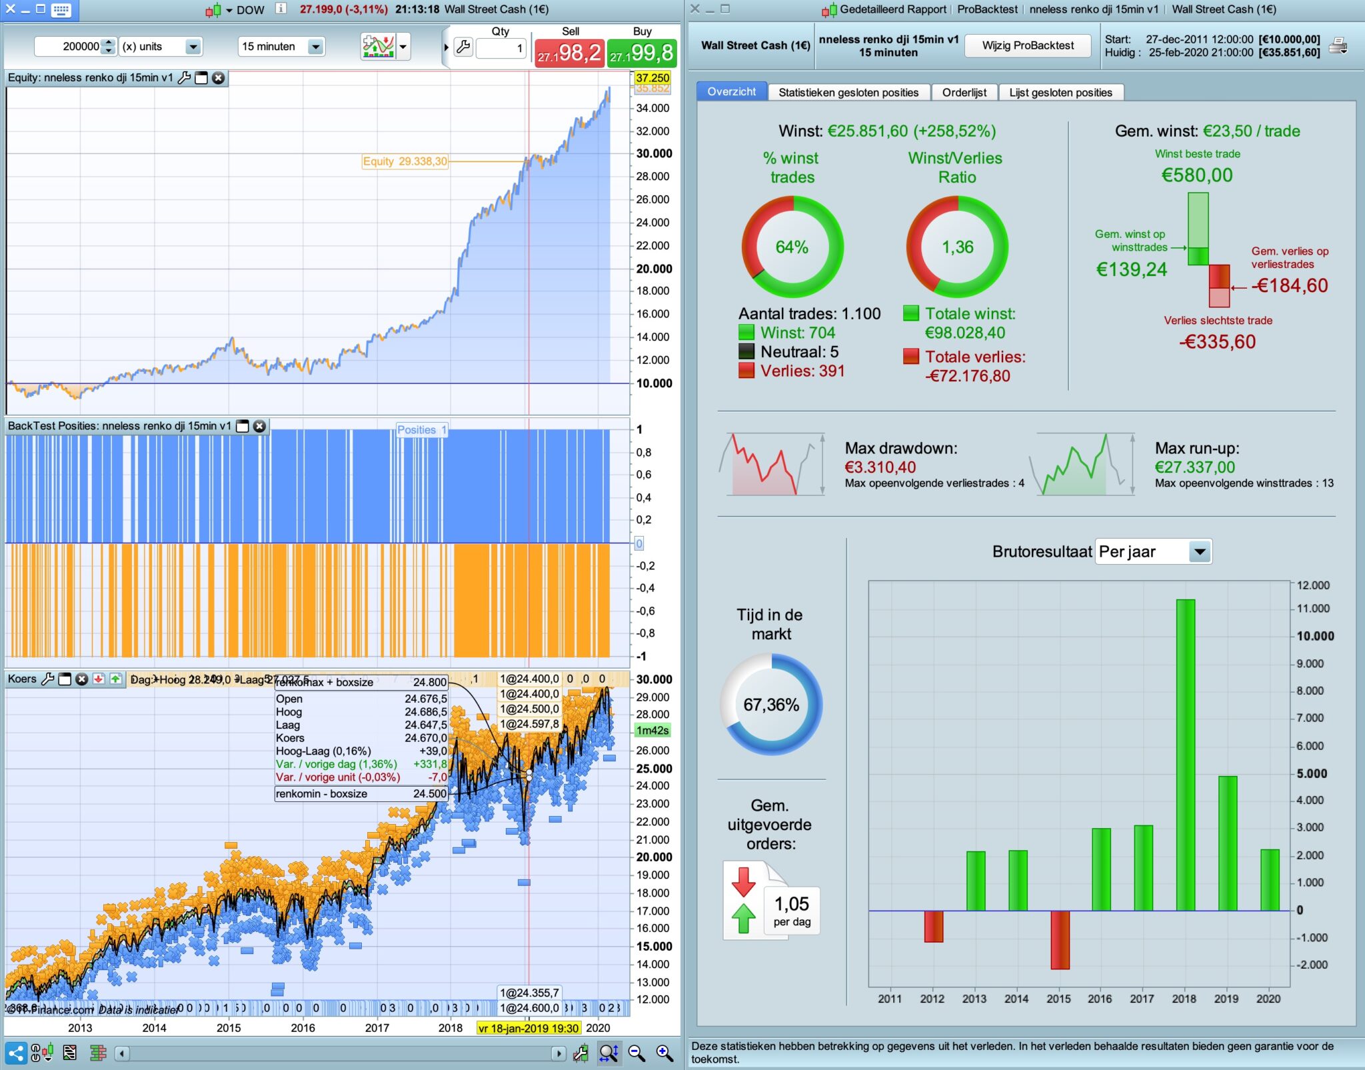Click instrument info icon beside DOW
The height and width of the screenshot is (1070, 1365).
pyautogui.click(x=281, y=9)
